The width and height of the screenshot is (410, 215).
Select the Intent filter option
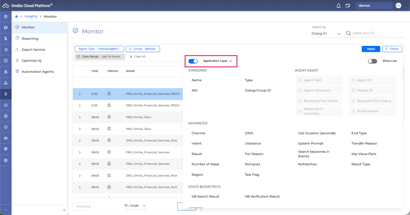[x=196, y=144]
